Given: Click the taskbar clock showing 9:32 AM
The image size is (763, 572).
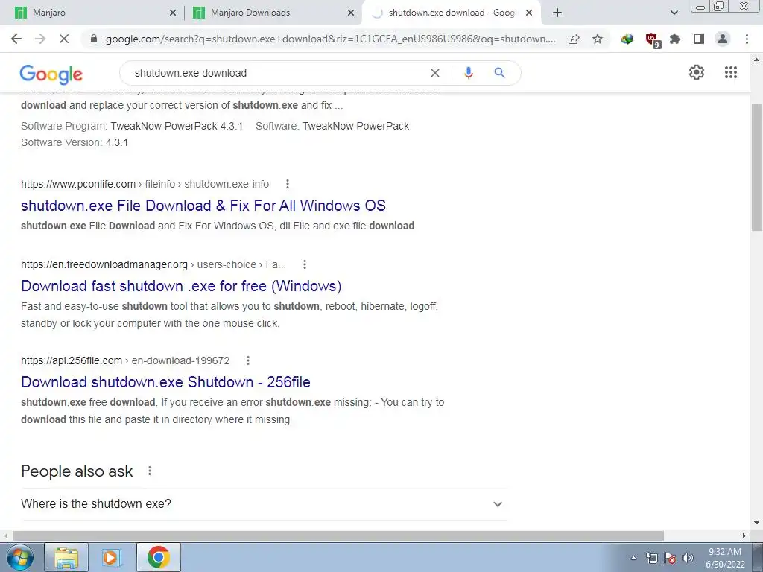Looking at the screenshot, I should tap(725, 558).
